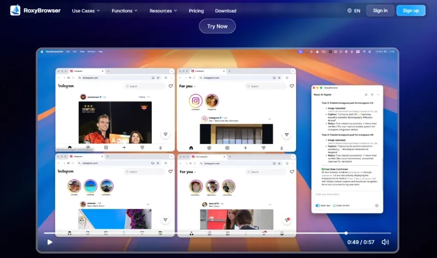
Task: Expand the tab list chevron in top-left browser window
Action: [x=172, y=71]
